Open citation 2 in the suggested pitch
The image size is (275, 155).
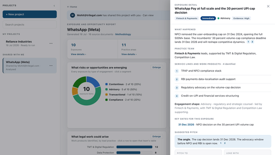pyautogui.click(x=225, y=143)
